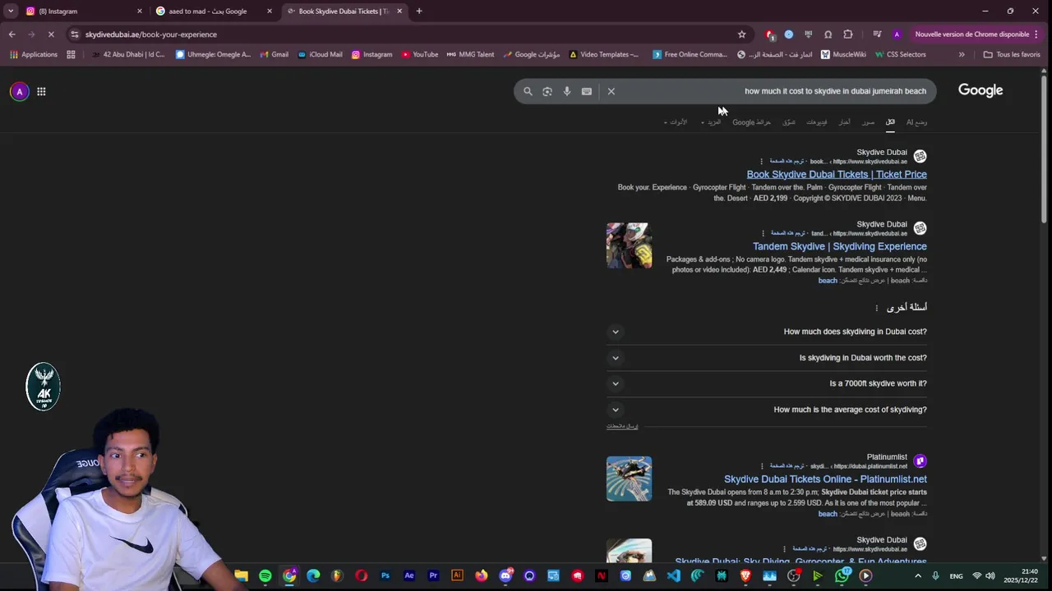Open the Tools (الأدوات) dropdown

676,122
